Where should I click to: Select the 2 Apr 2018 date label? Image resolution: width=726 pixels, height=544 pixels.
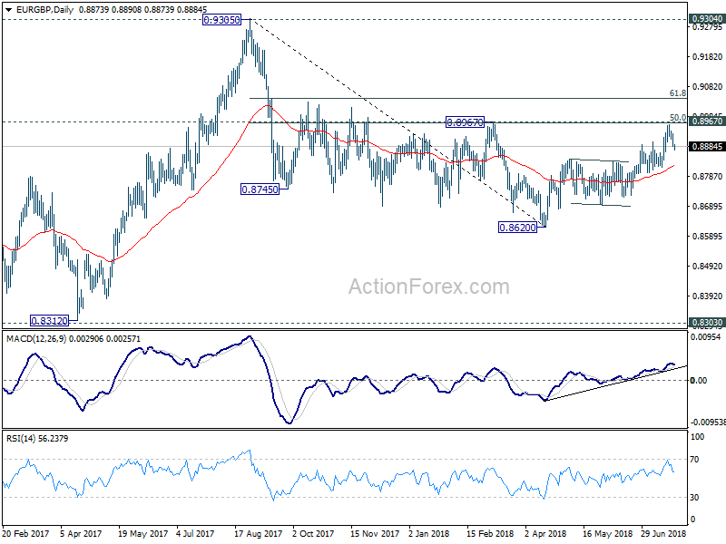point(545,533)
